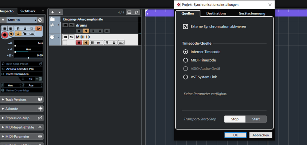Toggle Mute button in the Inspector

[5, 29]
